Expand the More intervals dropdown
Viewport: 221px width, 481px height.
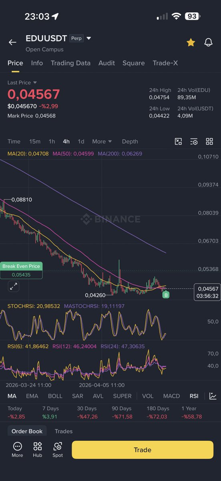(x=102, y=141)
